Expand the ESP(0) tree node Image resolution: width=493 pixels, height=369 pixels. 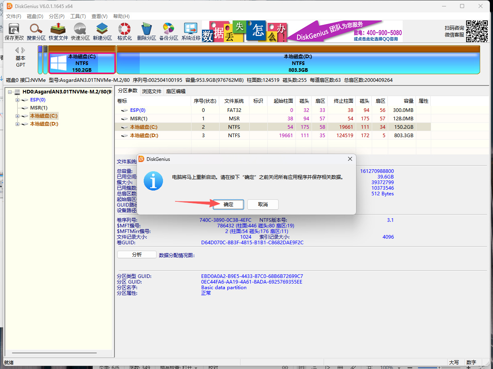(x=17, y=100)
